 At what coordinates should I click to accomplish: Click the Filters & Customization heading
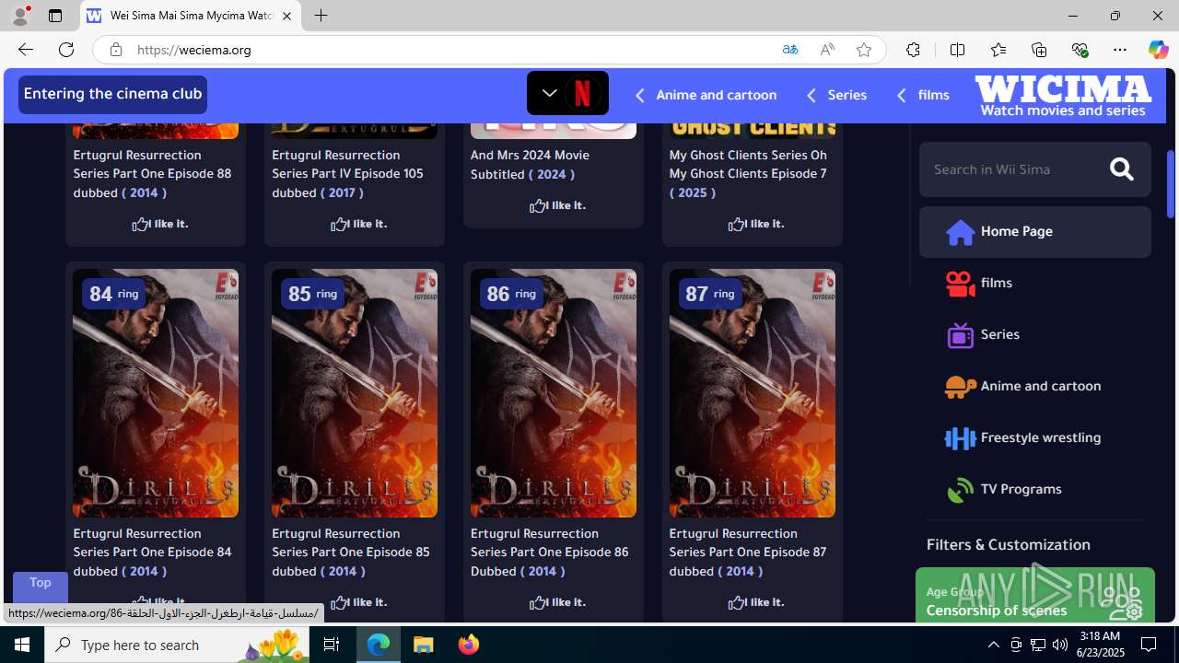tap(1009, 544)
